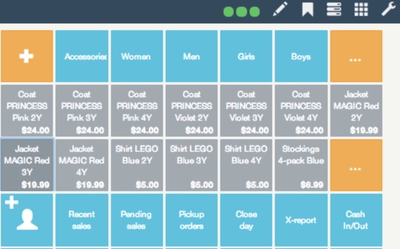Open Cash In/Out
This screenshot has height=249, width=400.
tap(356, 220)
